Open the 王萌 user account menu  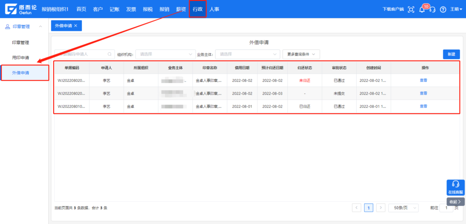click(x=456, y=10)
